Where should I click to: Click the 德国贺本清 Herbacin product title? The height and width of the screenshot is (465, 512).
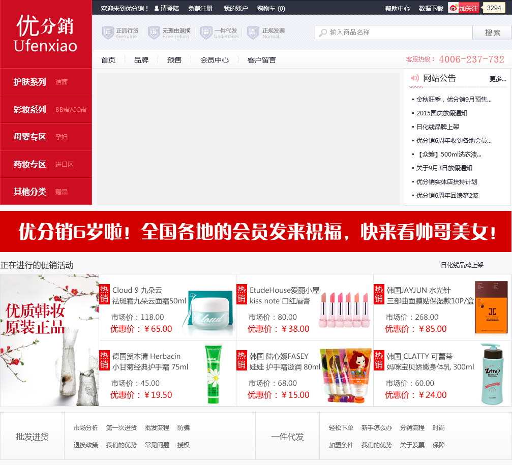(146, 356)
